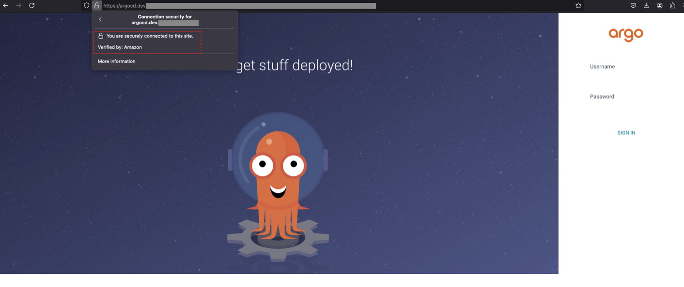
Task: Reload the page with the refresh icon
Action: point(32,5)
